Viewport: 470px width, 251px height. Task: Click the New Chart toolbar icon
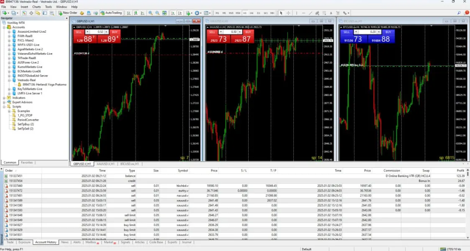5,13
